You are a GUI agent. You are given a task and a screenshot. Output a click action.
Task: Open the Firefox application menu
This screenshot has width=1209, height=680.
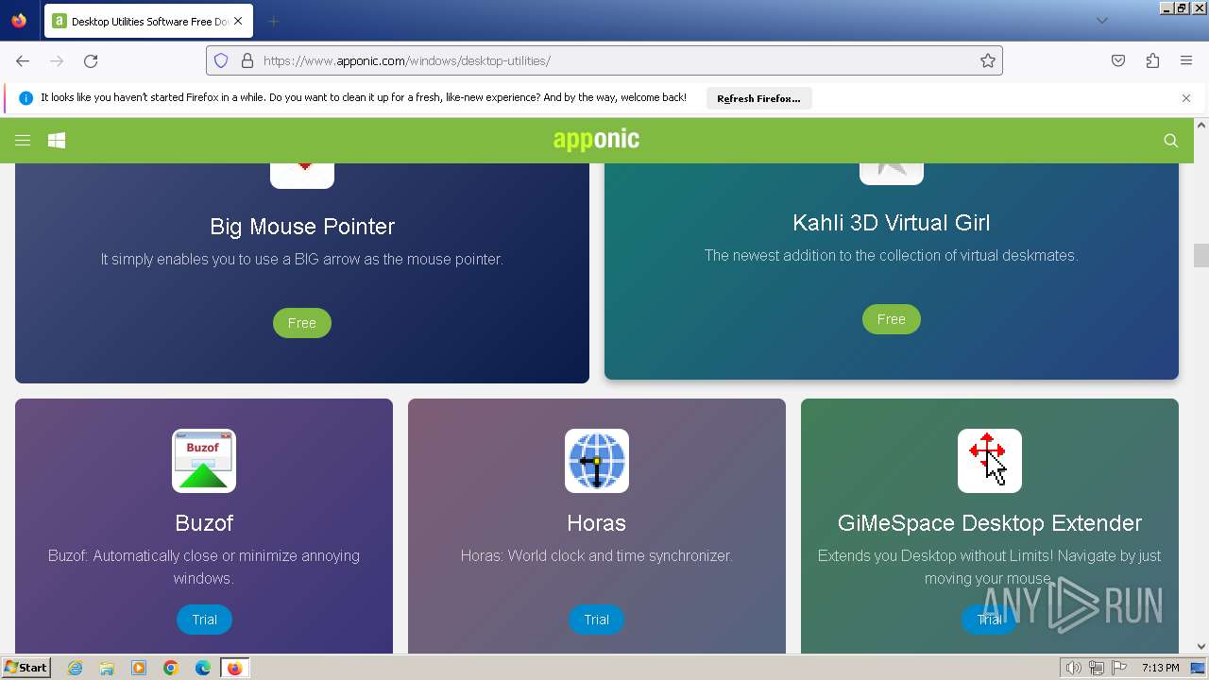[x=1186, y=60]
